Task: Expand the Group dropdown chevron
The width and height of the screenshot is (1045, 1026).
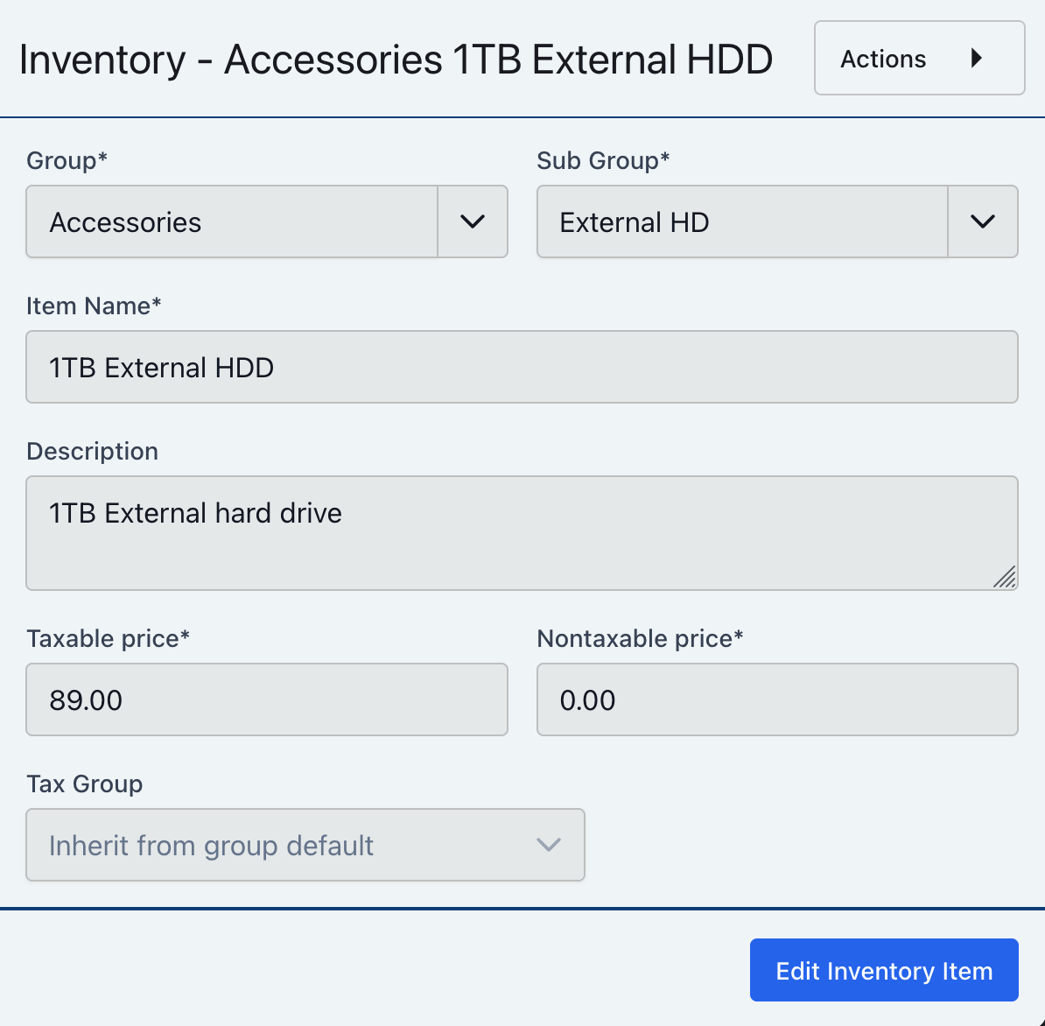Action: click(473, 221)
